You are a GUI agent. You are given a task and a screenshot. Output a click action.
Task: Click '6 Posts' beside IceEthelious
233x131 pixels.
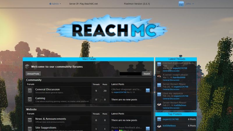tap(192, 126)
